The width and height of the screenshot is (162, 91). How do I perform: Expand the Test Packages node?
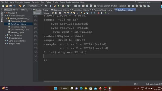click(6, 35)
